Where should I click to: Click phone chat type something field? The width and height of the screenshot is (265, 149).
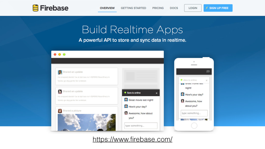194,113
